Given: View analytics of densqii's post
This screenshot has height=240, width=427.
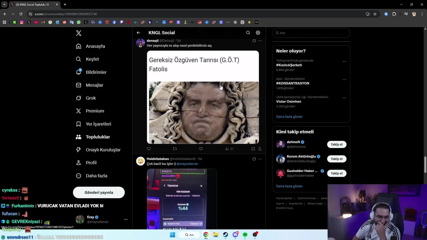Looking at the screenshot, I should (x=229, y=149).
